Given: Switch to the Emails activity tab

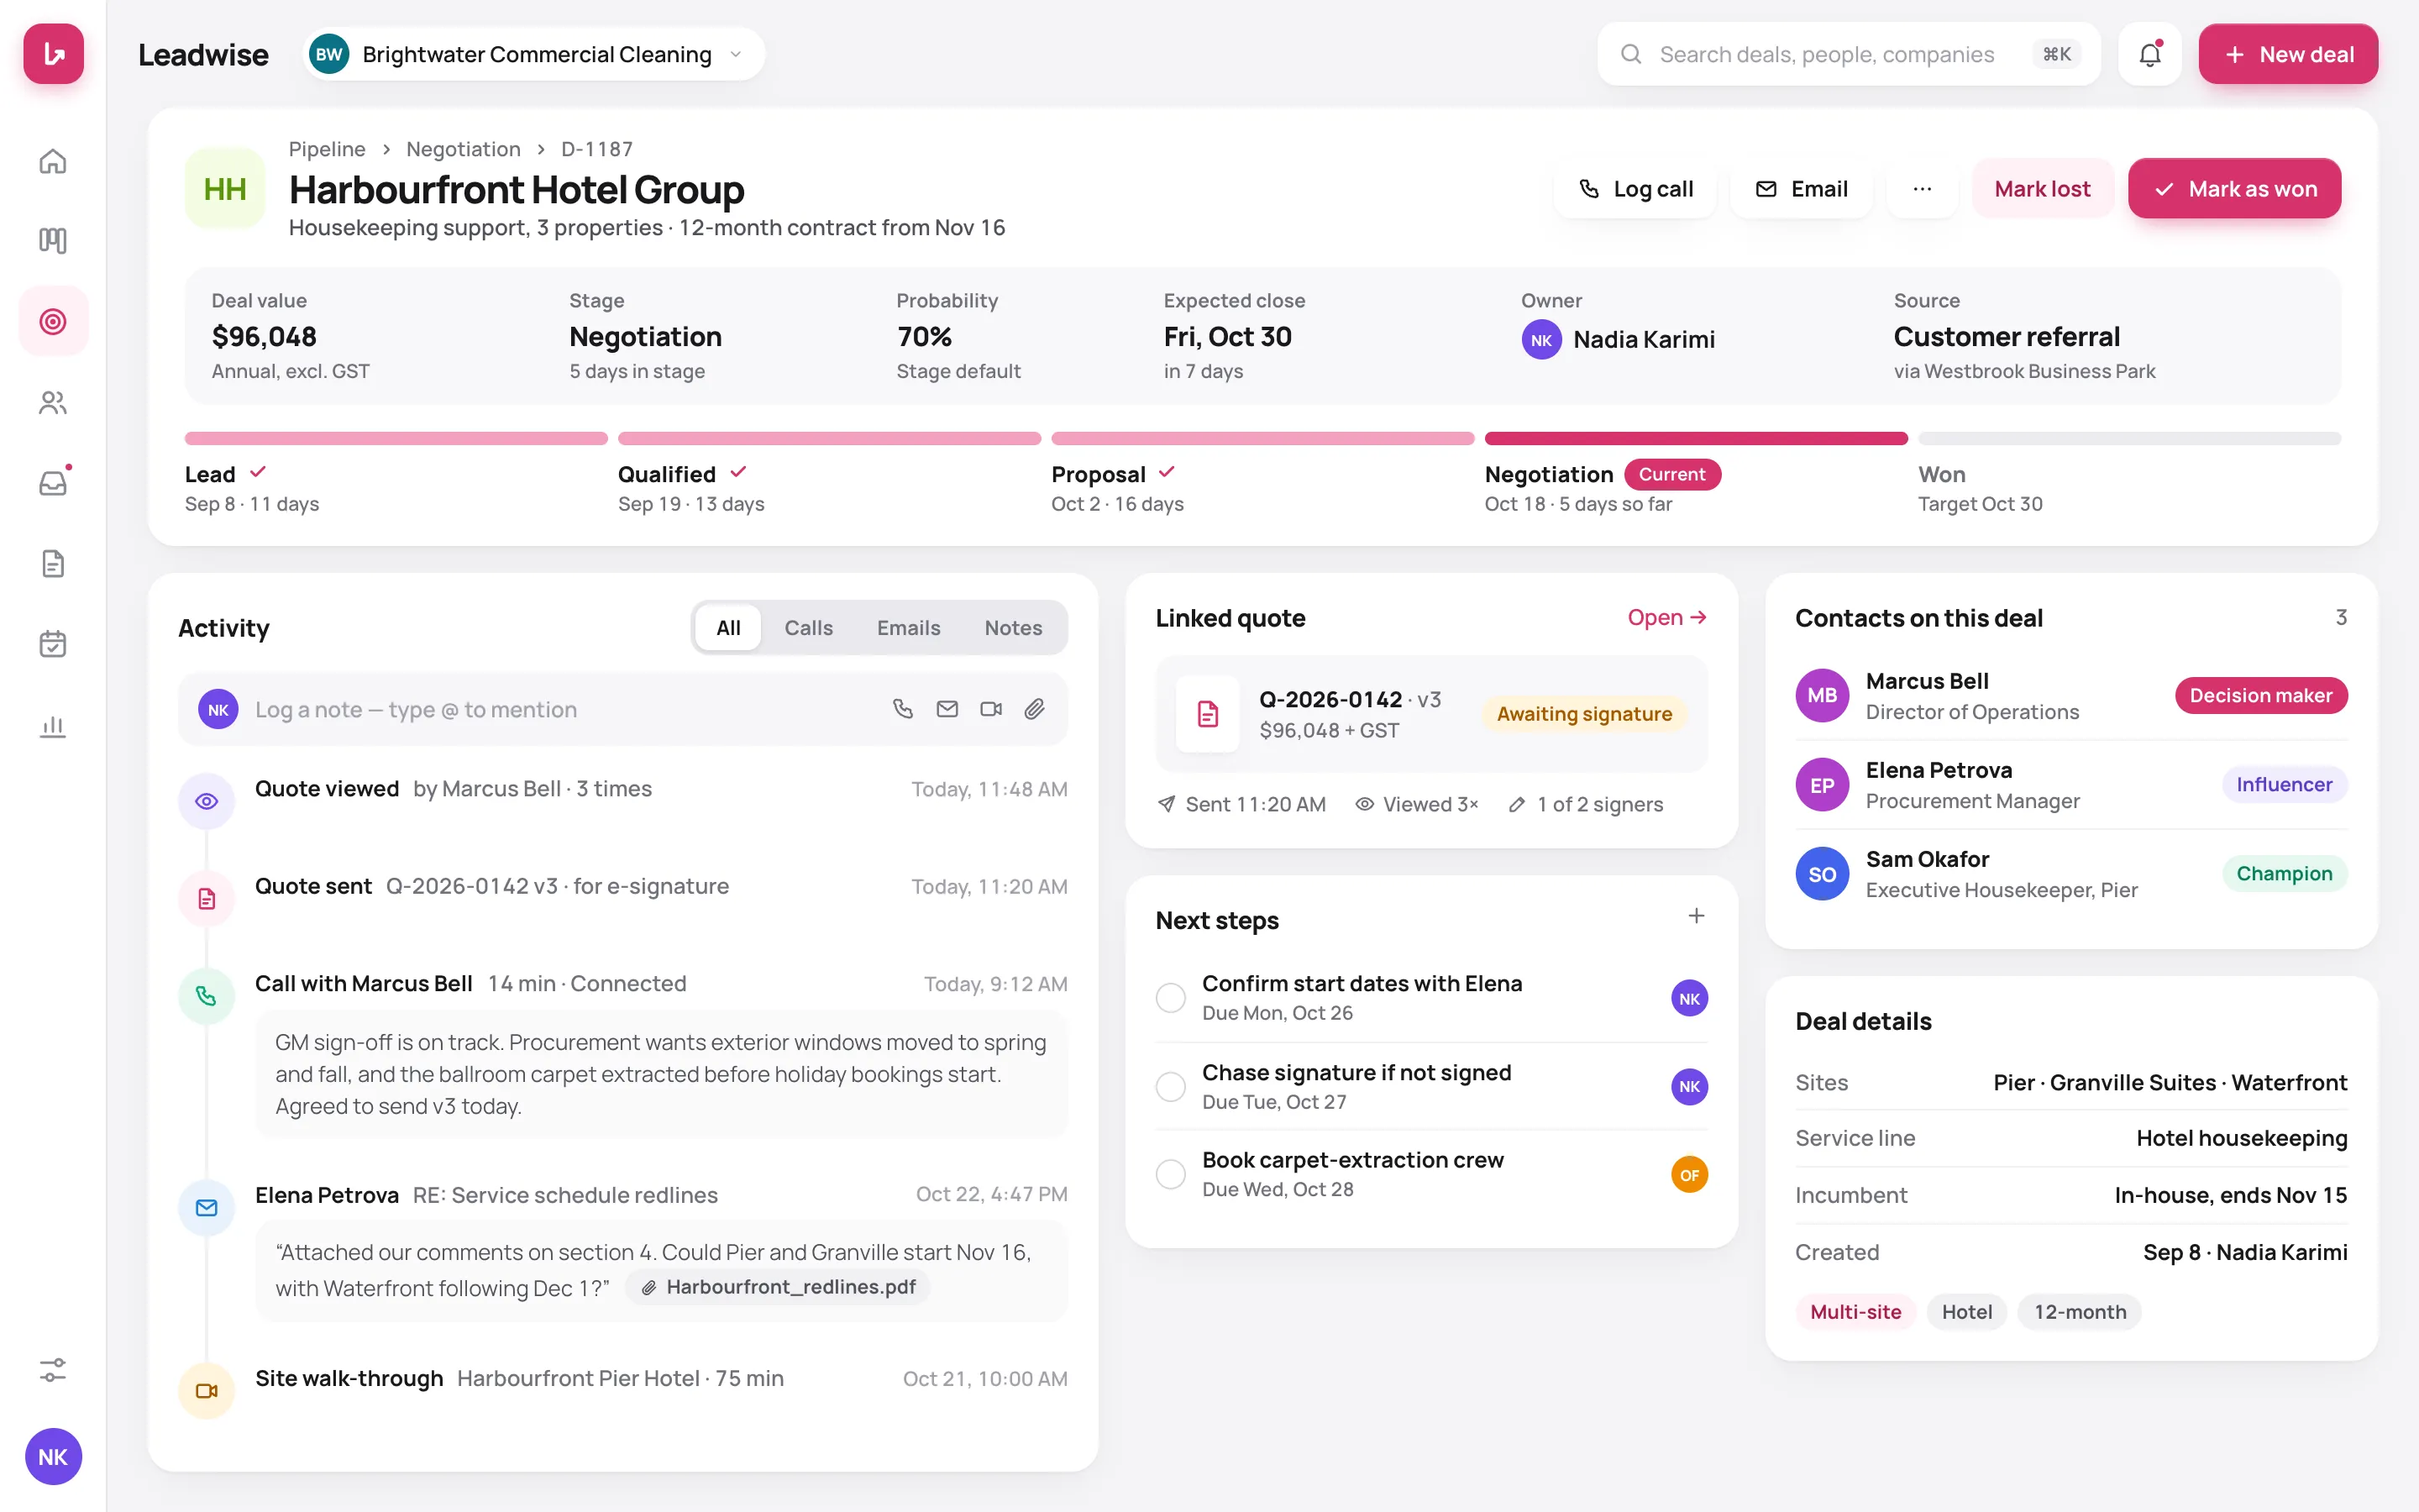Looking at the screenshot, I should tap(909, 628).
